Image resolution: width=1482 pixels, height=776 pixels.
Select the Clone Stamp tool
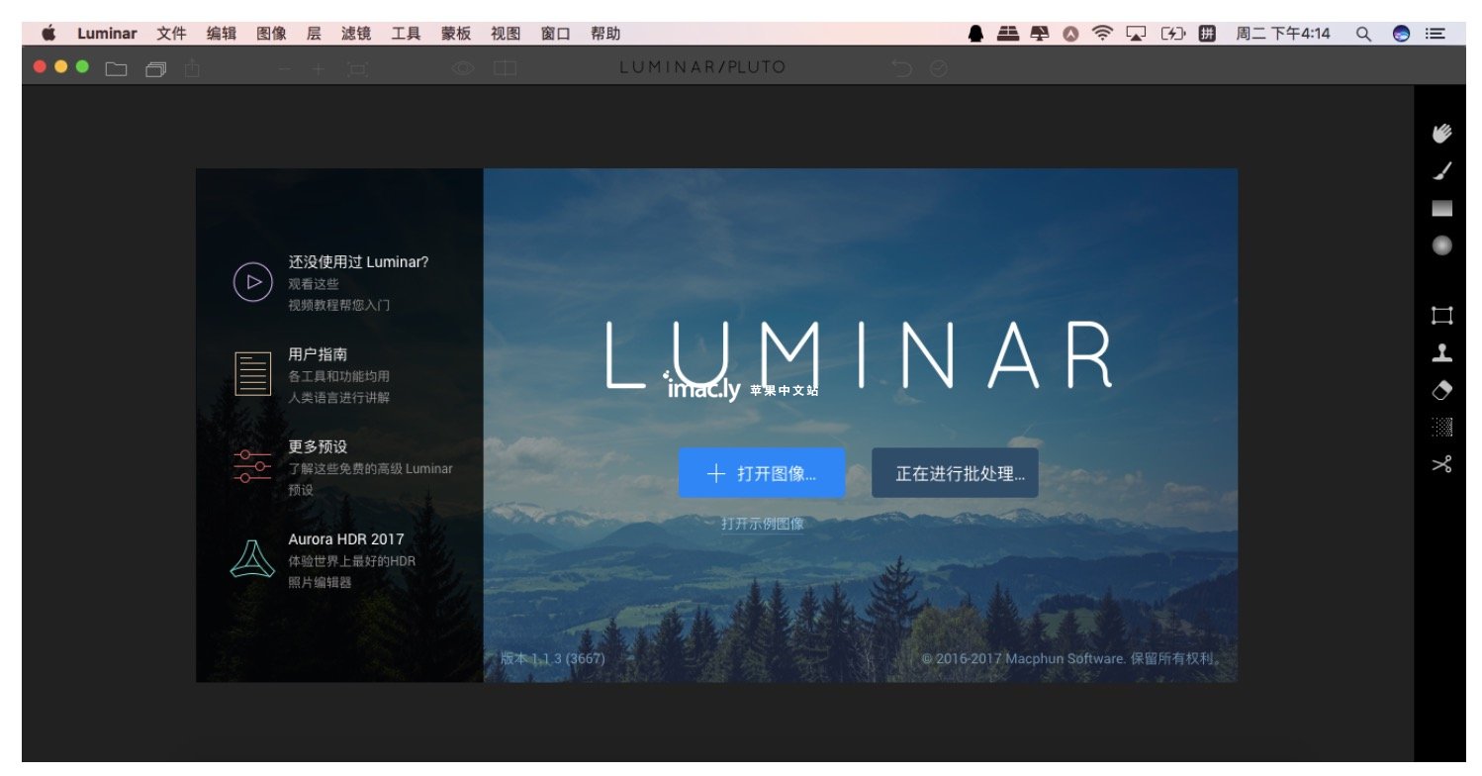point(1441,352)
